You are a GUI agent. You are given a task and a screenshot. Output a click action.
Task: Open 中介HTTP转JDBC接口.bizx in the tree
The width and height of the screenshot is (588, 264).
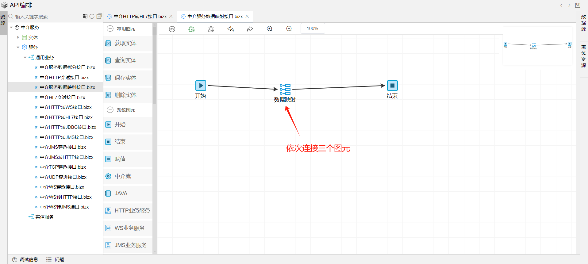click(68, 127)
